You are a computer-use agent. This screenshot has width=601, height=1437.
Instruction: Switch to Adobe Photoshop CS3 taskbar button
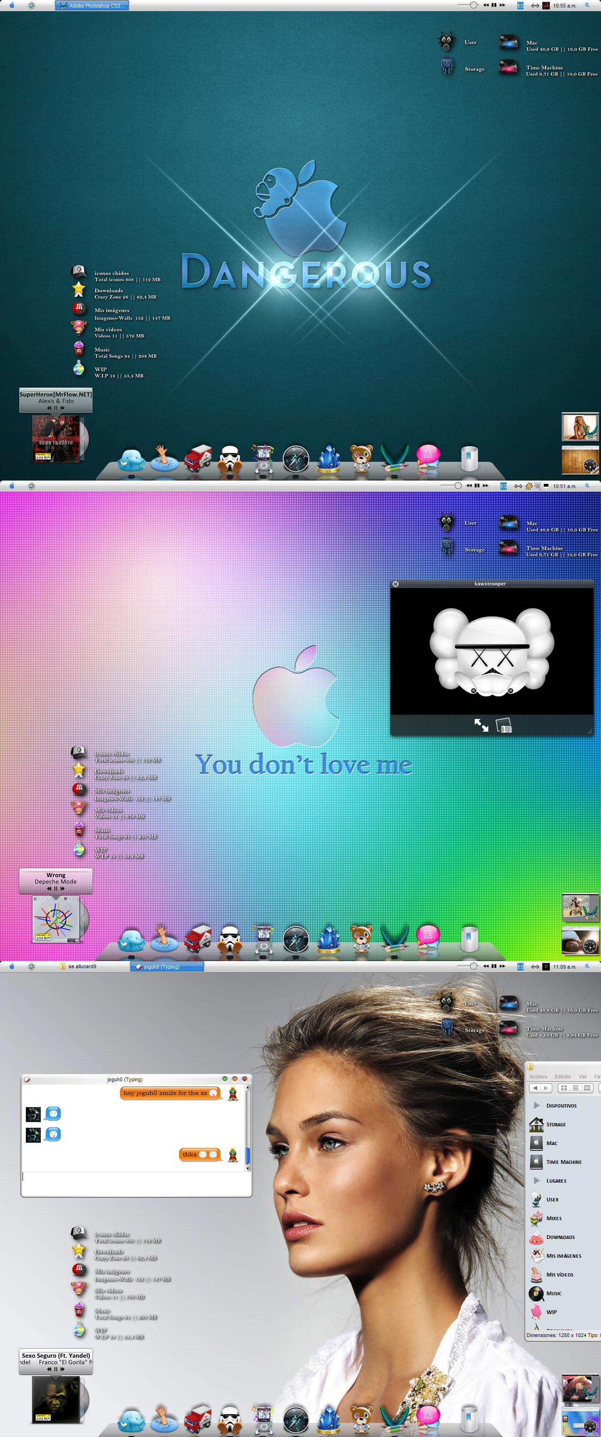coord(92,6)
